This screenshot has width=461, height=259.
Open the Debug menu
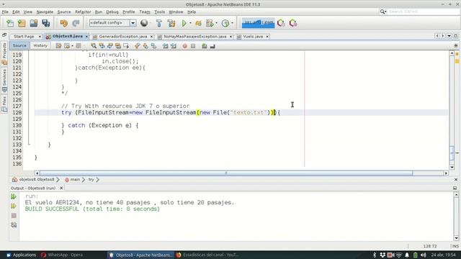point(112,12)
